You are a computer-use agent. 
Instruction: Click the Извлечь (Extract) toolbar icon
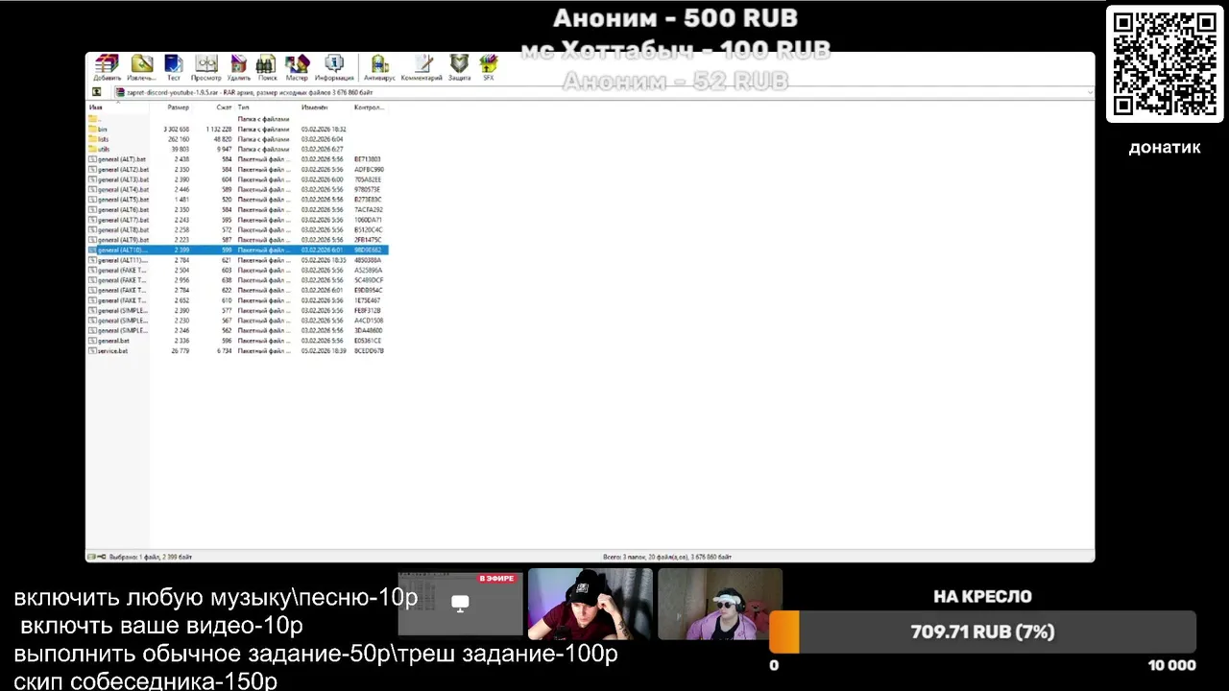point(141,65)
